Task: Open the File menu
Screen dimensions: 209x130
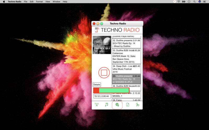Action: (25, 2)
